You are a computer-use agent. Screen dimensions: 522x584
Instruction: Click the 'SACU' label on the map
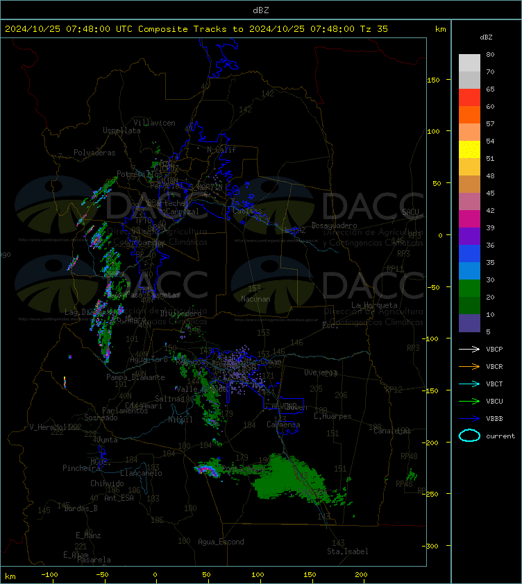pyautogui.click(x=410, y=212)
